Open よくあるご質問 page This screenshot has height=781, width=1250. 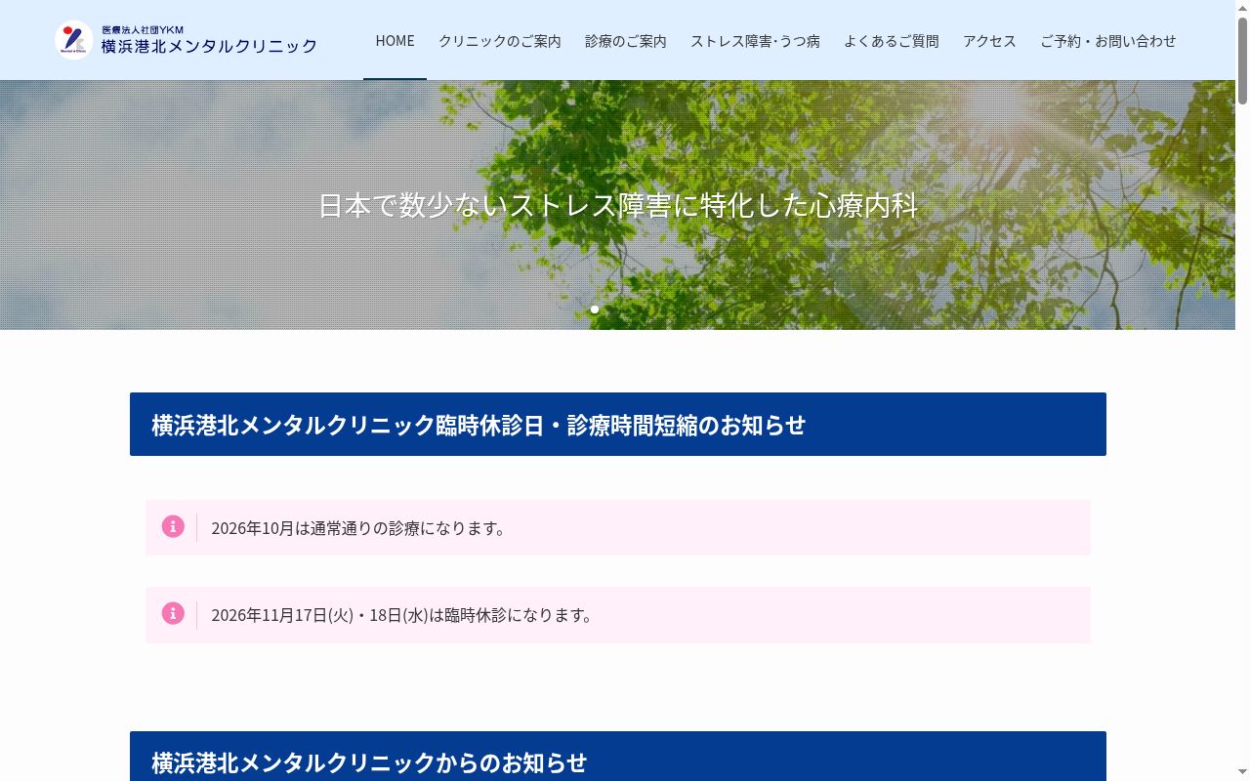pos(892,40)
